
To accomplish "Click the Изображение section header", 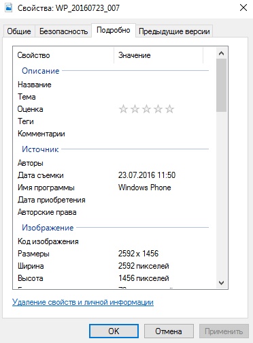I will pos(48,228).
